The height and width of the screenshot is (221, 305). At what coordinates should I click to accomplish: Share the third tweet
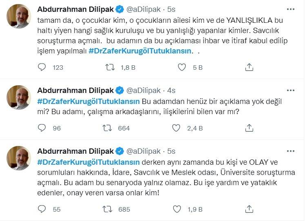pyautogui.click(x=249, y=209)
